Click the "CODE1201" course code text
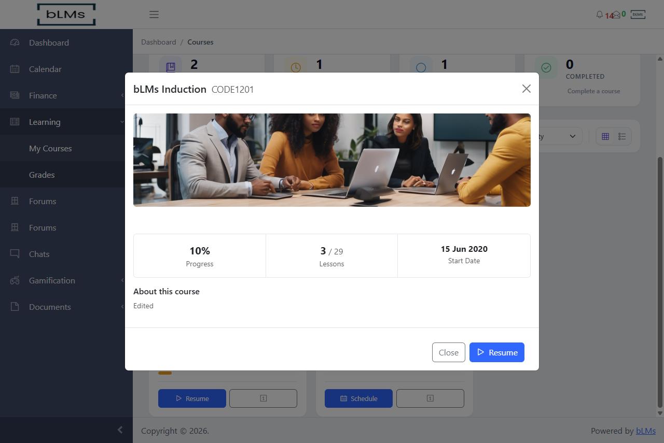664x443 pixels. point(232,90)
